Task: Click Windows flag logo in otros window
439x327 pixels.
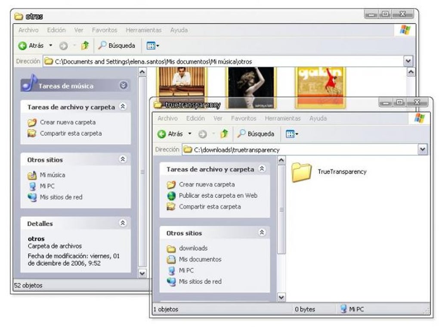Action: pyautogui.click(x=405, y=30)
